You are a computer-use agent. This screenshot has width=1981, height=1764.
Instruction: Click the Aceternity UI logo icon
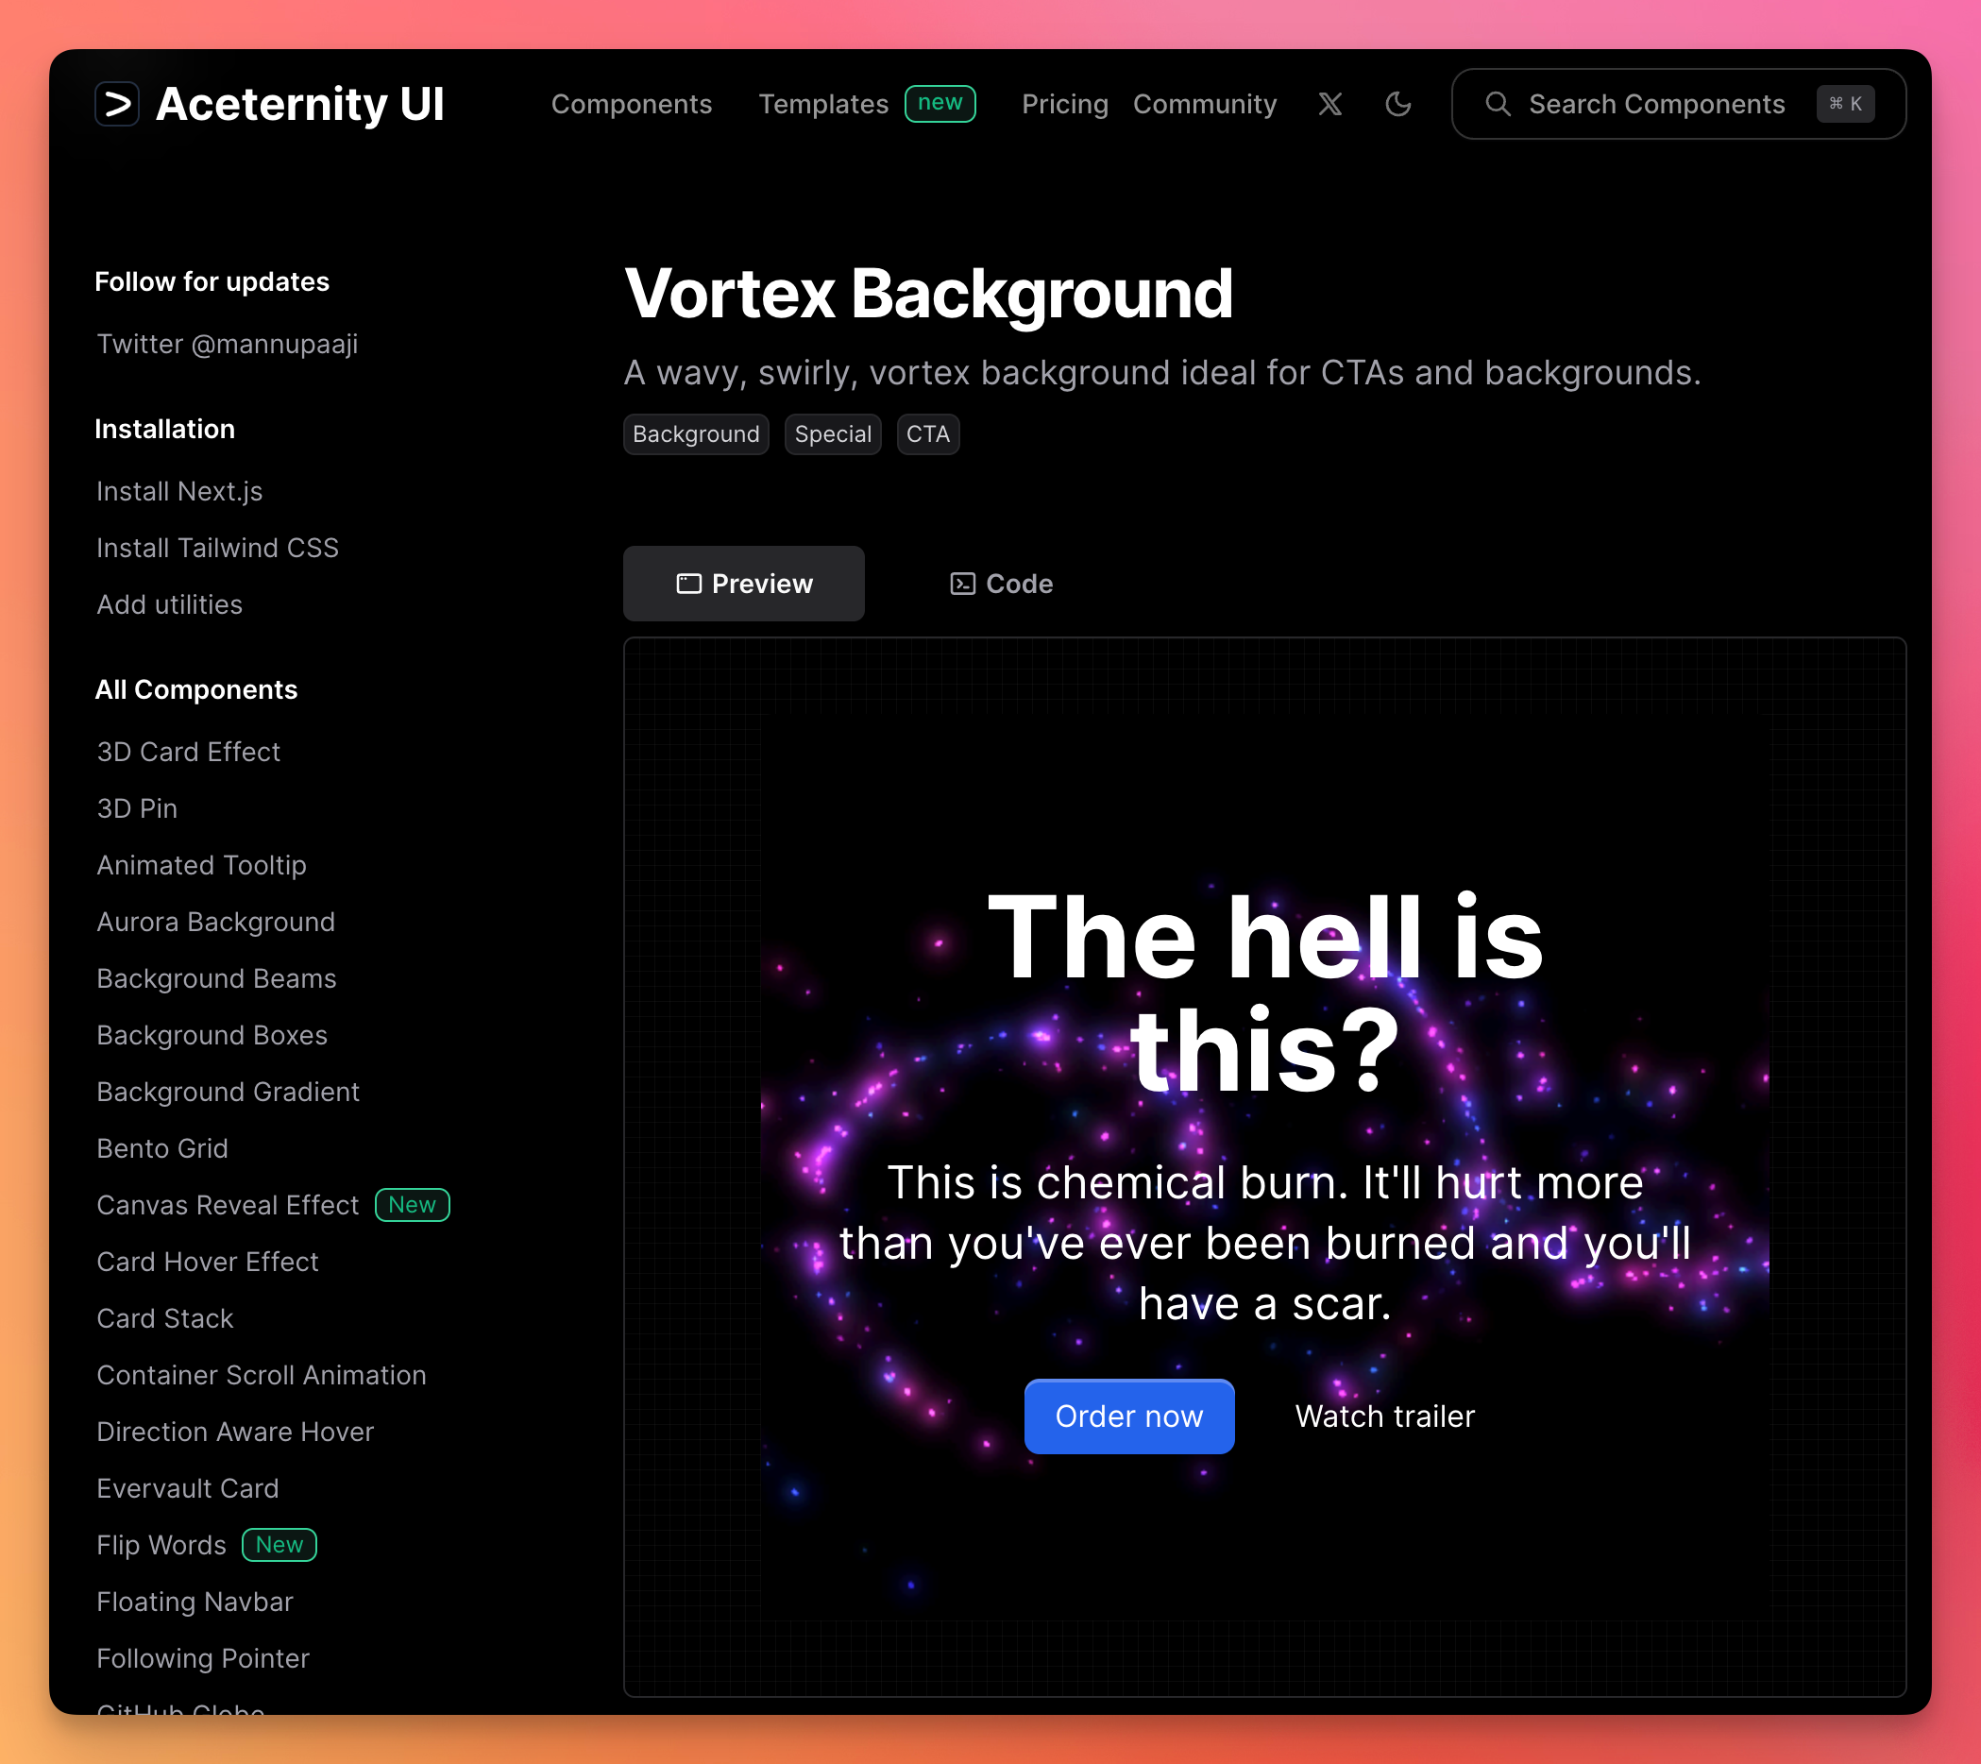tap(117, 104)
